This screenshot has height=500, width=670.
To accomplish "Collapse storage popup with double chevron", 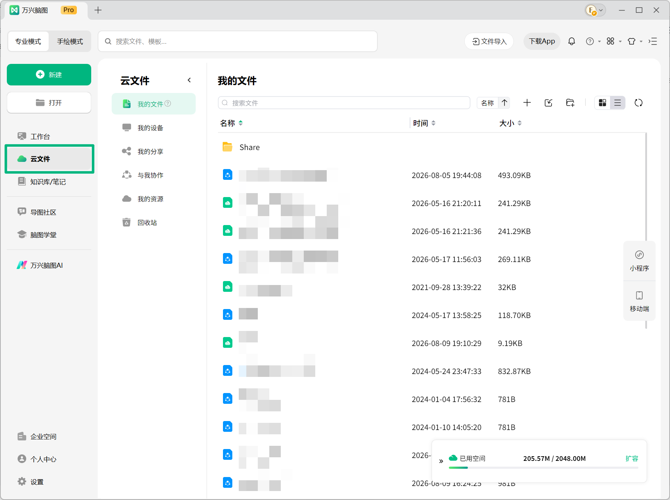I will 441,461.
